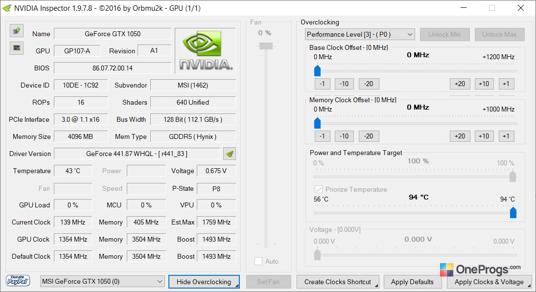Click the BIOS field 86.07.72.00.14
536x292 pixels.
point(113,68)
